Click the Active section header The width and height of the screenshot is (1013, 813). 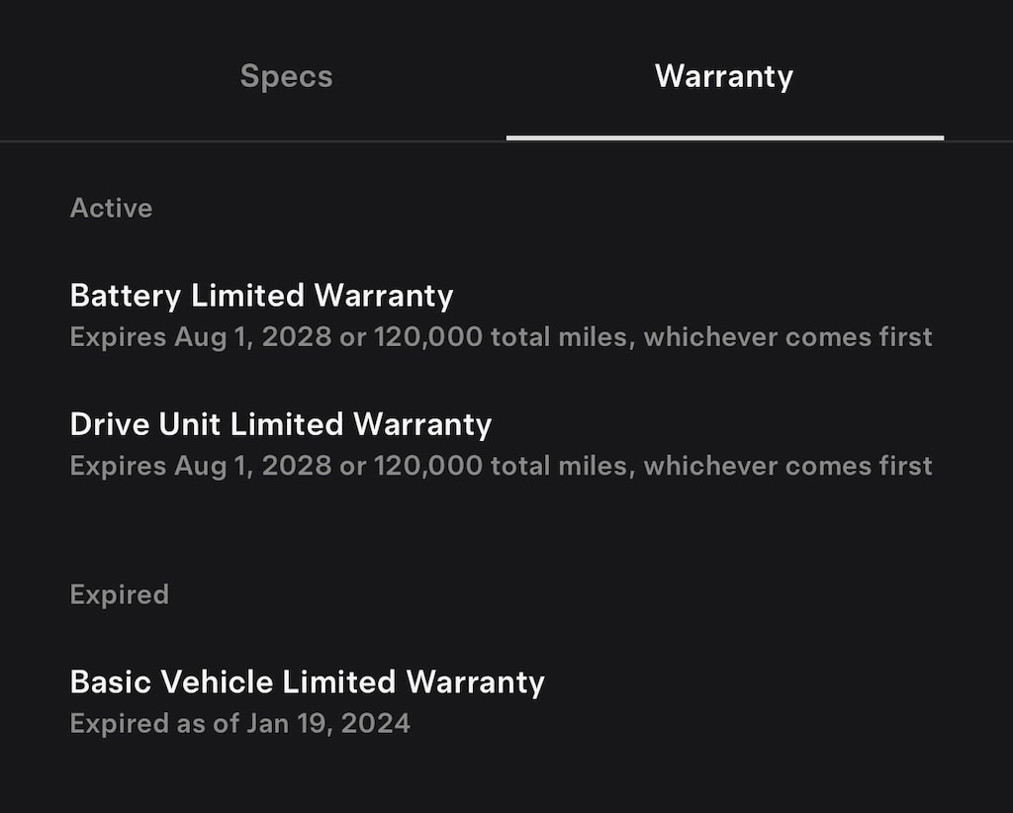[x=111, y=208]
